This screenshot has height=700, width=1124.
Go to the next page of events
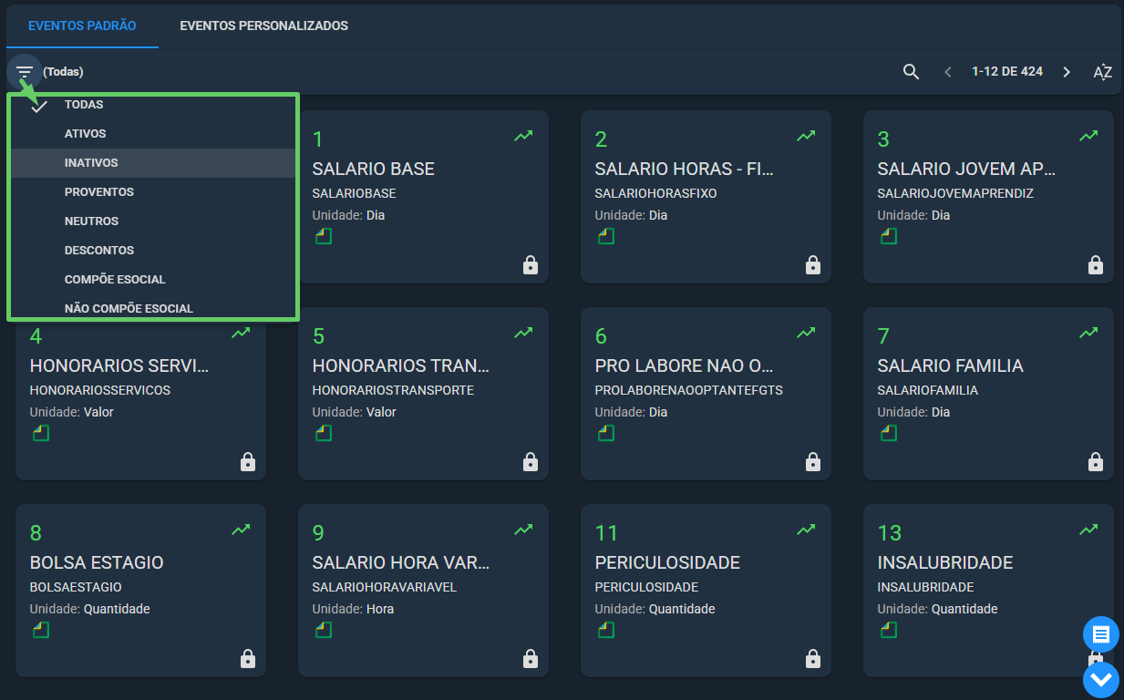point(1067,72)
